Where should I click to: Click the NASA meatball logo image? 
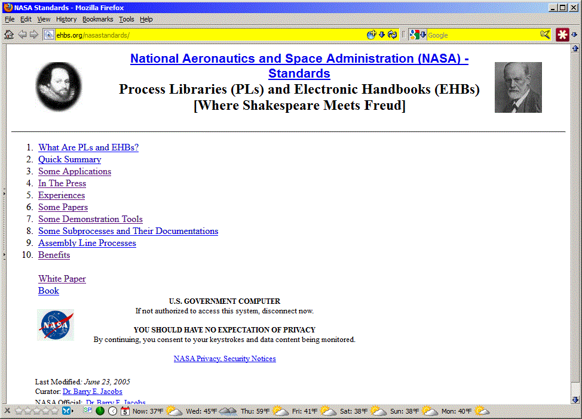coord(56,325)
